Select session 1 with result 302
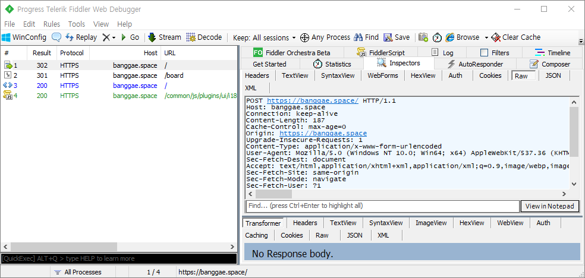The image size is (585, 278). tap(119, 65)
